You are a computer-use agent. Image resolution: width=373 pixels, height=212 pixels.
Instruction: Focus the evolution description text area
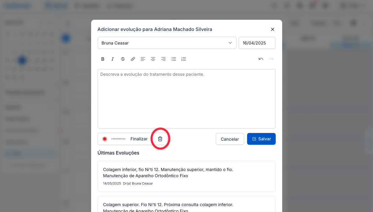186,98
